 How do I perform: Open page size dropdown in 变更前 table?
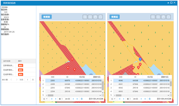45,99
